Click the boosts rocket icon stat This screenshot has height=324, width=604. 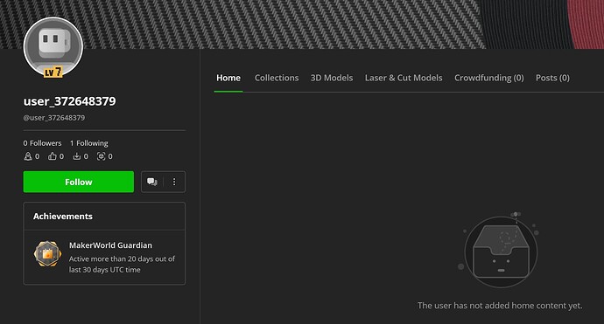pyautogui.click(x=28, y=156)
